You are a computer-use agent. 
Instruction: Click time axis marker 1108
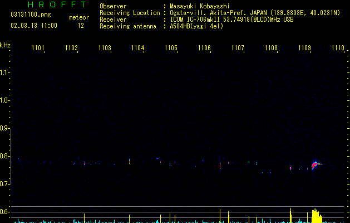[x=271, y=48]
